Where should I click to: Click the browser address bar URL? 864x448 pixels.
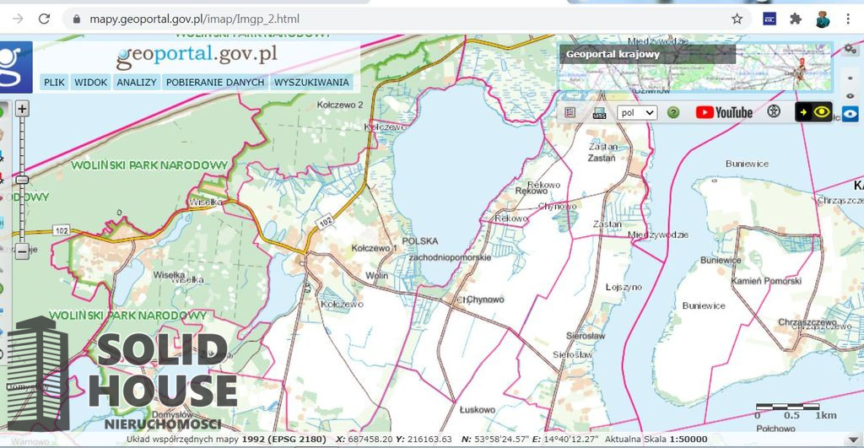[x=195, y=19]
